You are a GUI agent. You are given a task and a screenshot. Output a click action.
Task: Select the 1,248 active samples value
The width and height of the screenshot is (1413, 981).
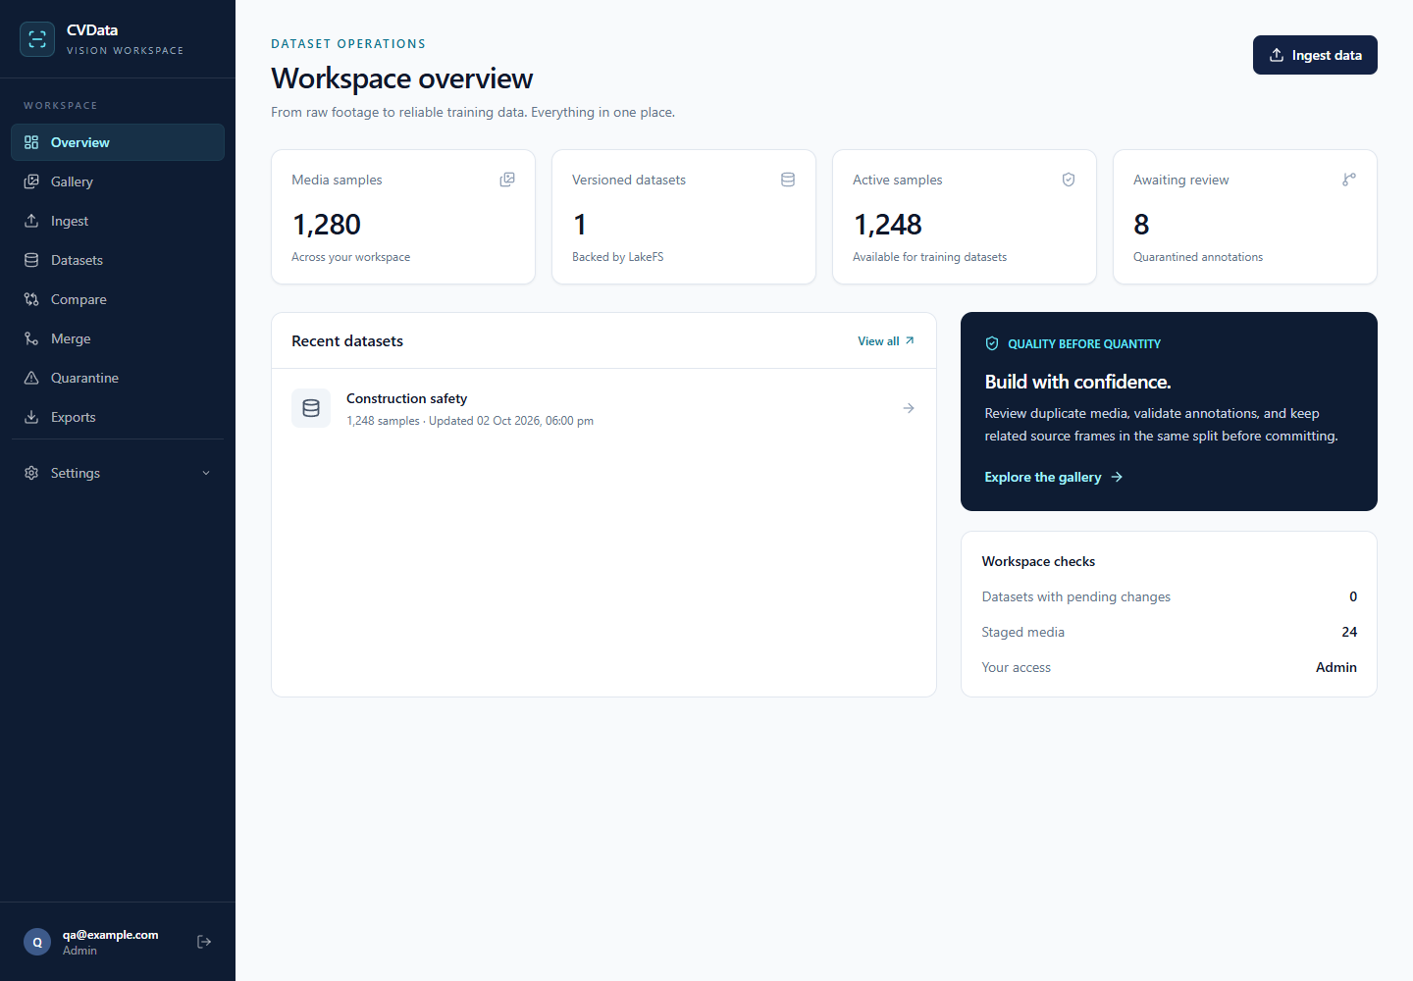point(888,225)
